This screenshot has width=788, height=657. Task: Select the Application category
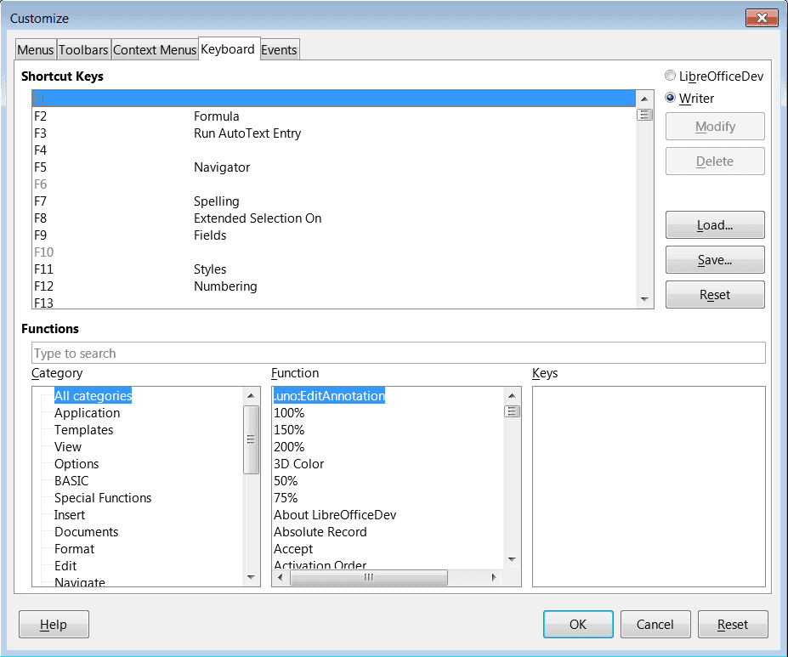[88, 413]
